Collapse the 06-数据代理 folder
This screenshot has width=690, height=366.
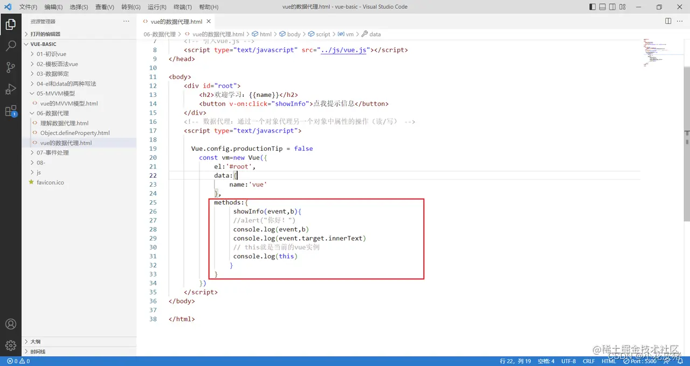tap(79, 113)
